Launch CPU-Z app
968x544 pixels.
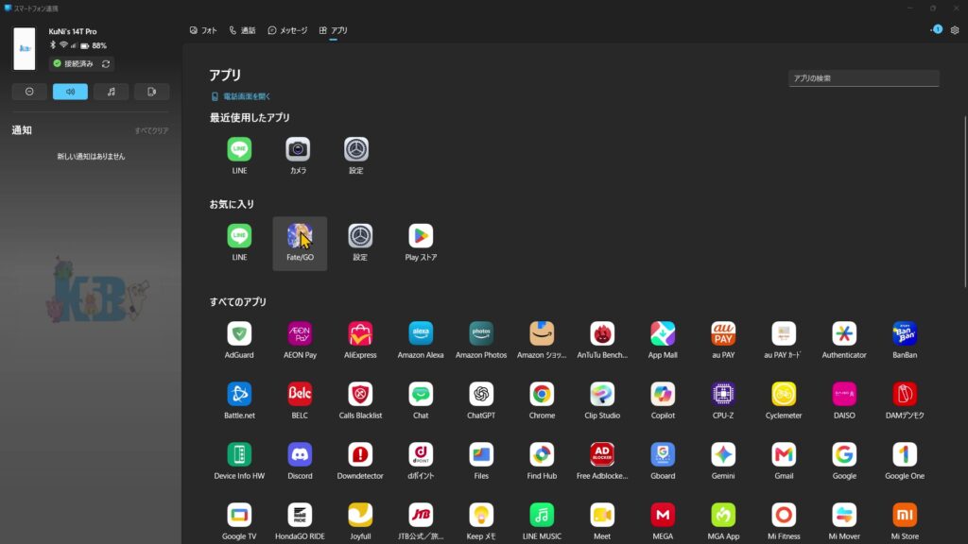click(x=723, y=394)
